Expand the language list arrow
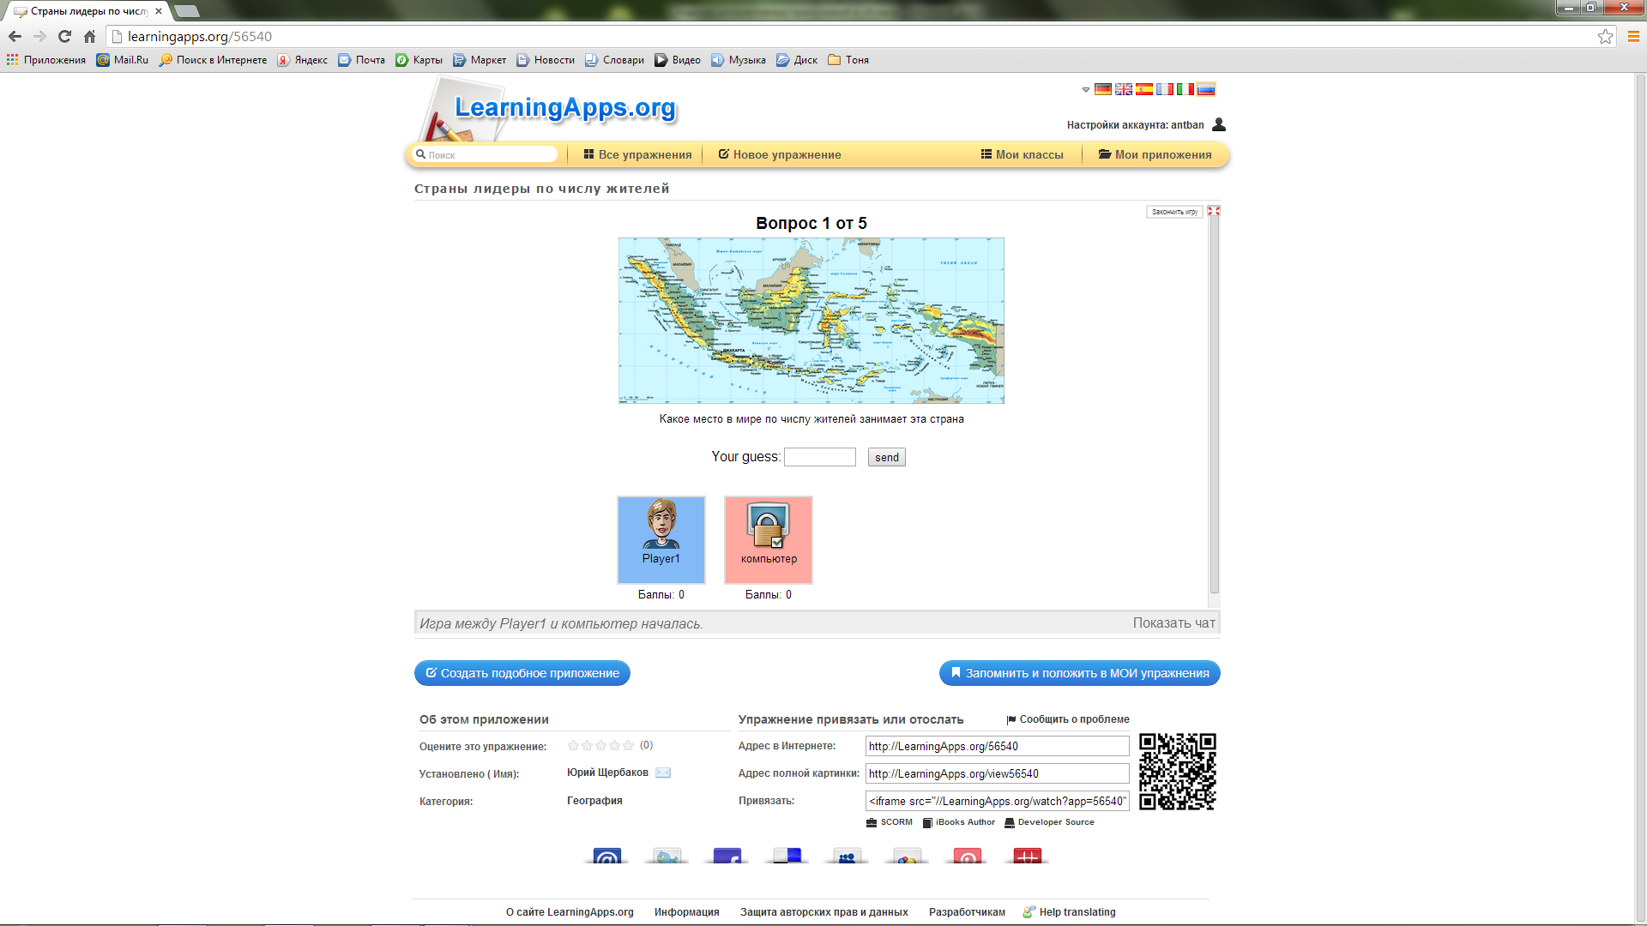Image resolution: width=1647 pixels, height=926 pixels. 1086,90
